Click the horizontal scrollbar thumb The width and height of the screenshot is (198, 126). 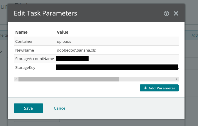click(x=69, y=79)
